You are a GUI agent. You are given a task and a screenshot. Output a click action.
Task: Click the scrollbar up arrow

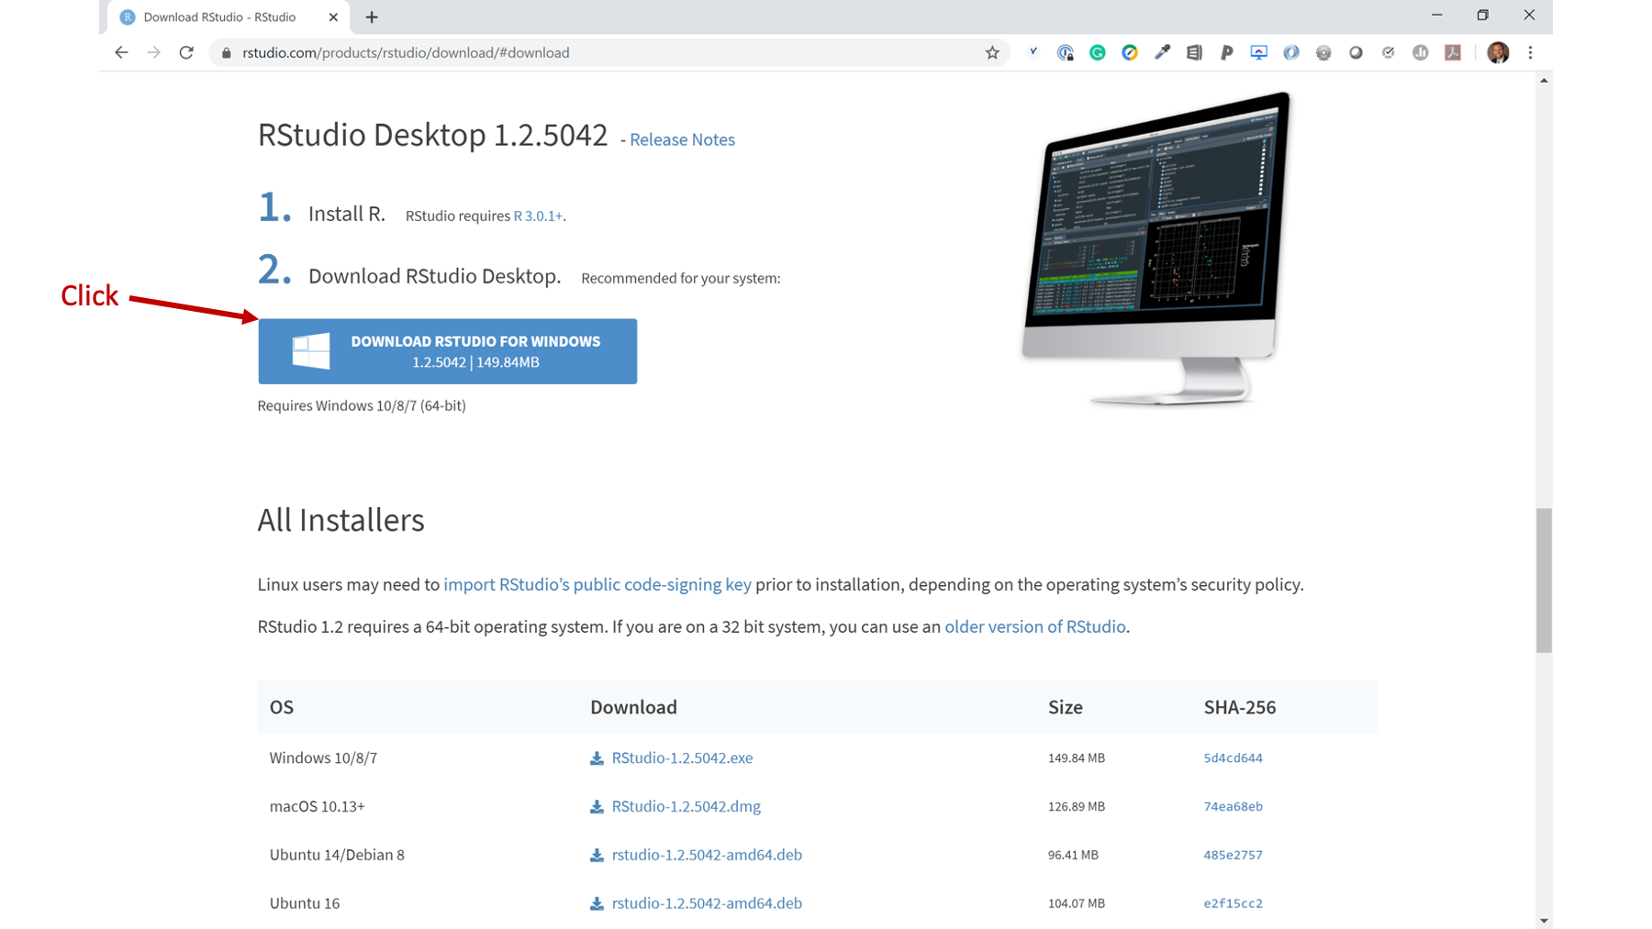(x=1544, y=81)
